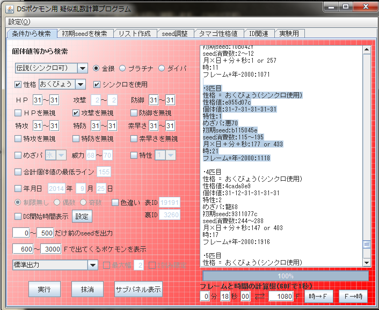Screen dimensions: 379x310
Task: Select the ダイパ radio button
Action: coord(161,68)
